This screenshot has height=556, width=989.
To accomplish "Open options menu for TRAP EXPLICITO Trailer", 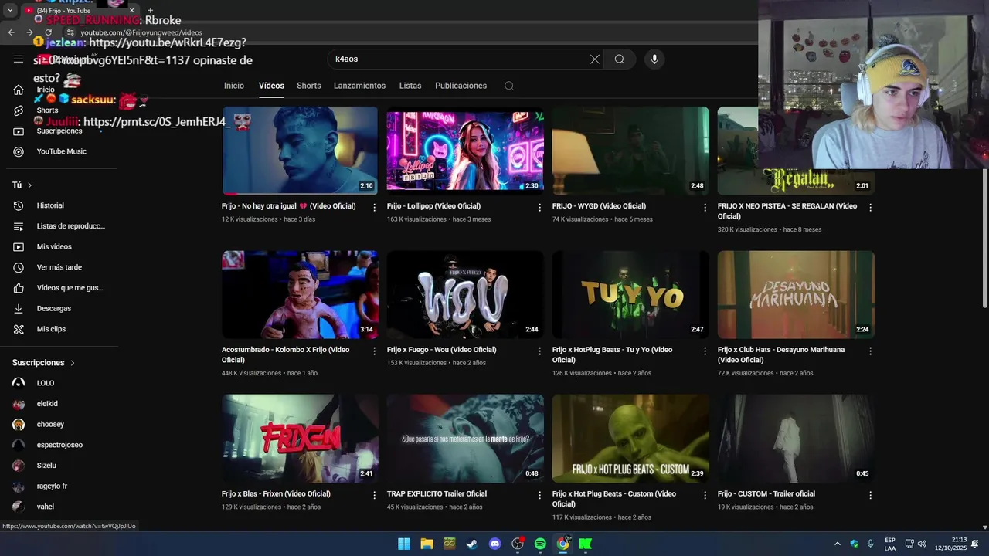I will point(540,495).
